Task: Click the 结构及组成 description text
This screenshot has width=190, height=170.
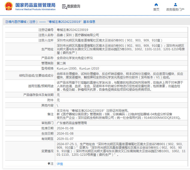Action: 120,76
